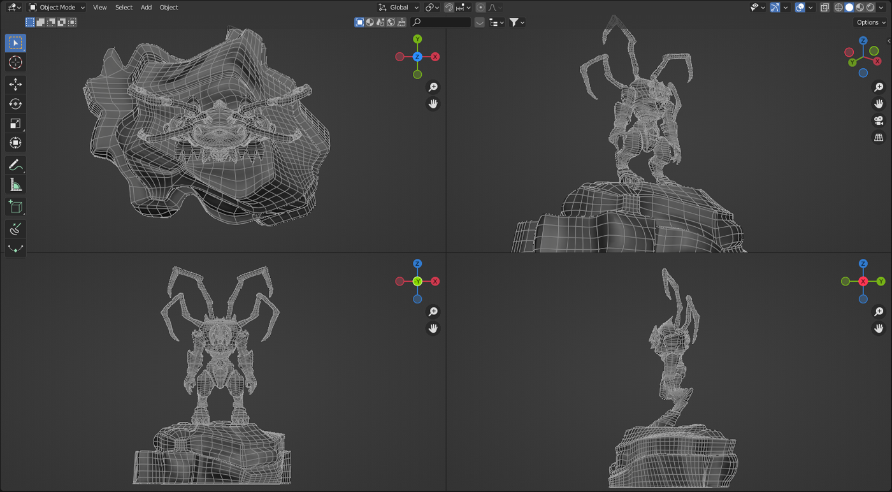Open the Global transform orientation dropdown
This screenshot has width=892, height=492.
click(x=398, y=8)
